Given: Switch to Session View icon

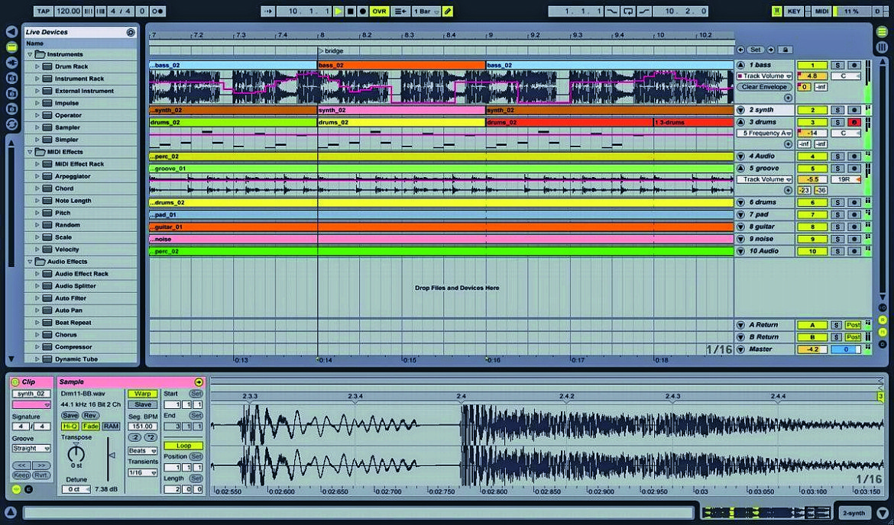Looking at the screenshot, I should (x=882, y=47).
